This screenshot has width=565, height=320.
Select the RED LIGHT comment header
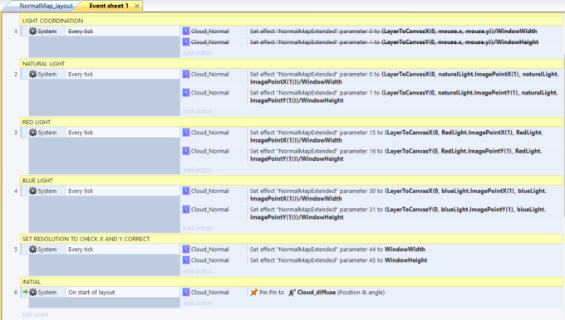click(292, 122)
